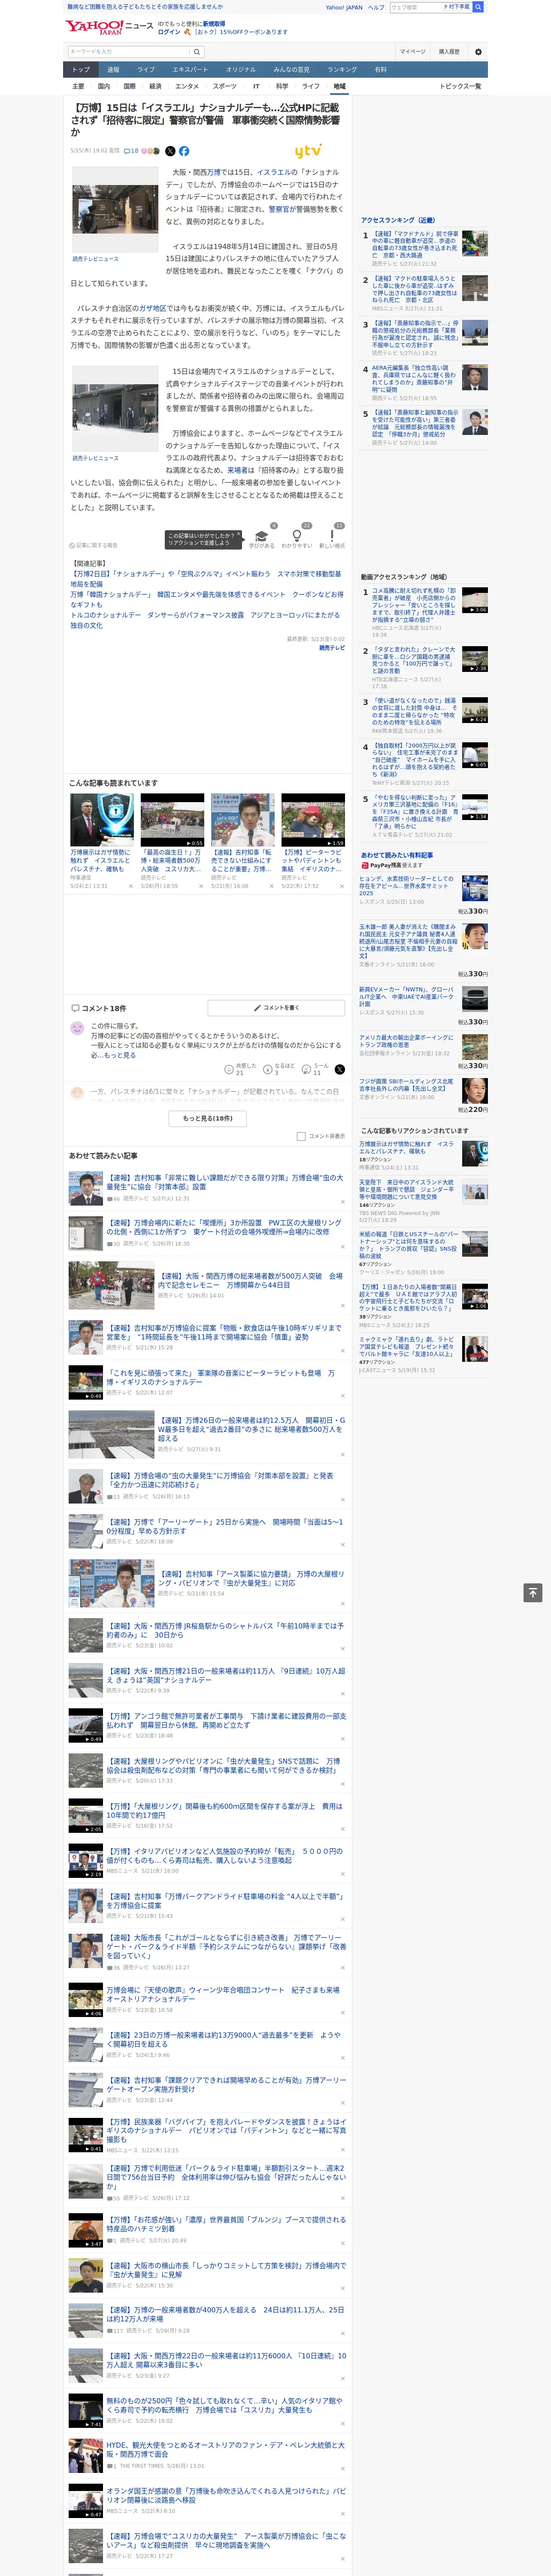Open first article photo thumbnail

click(114, 209)
